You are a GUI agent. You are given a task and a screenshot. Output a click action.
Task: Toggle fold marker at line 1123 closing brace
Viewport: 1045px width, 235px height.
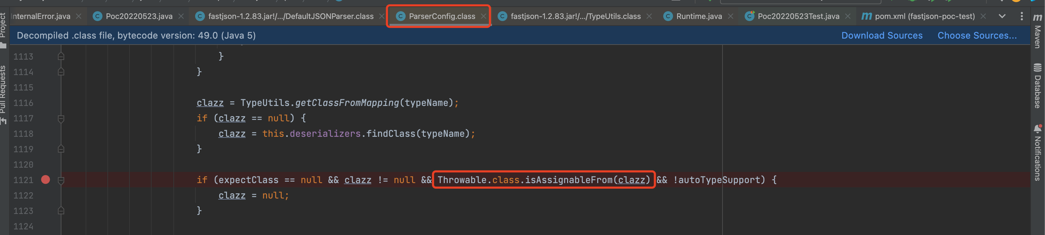(x=61, y=211)
